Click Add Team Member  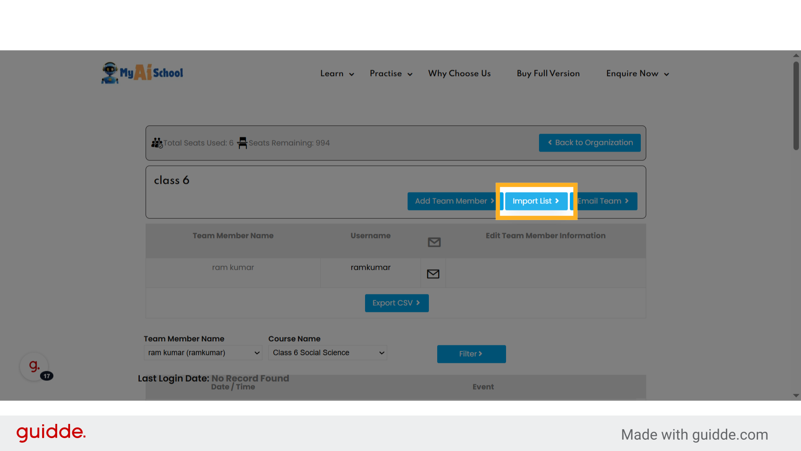coord(452,201)
